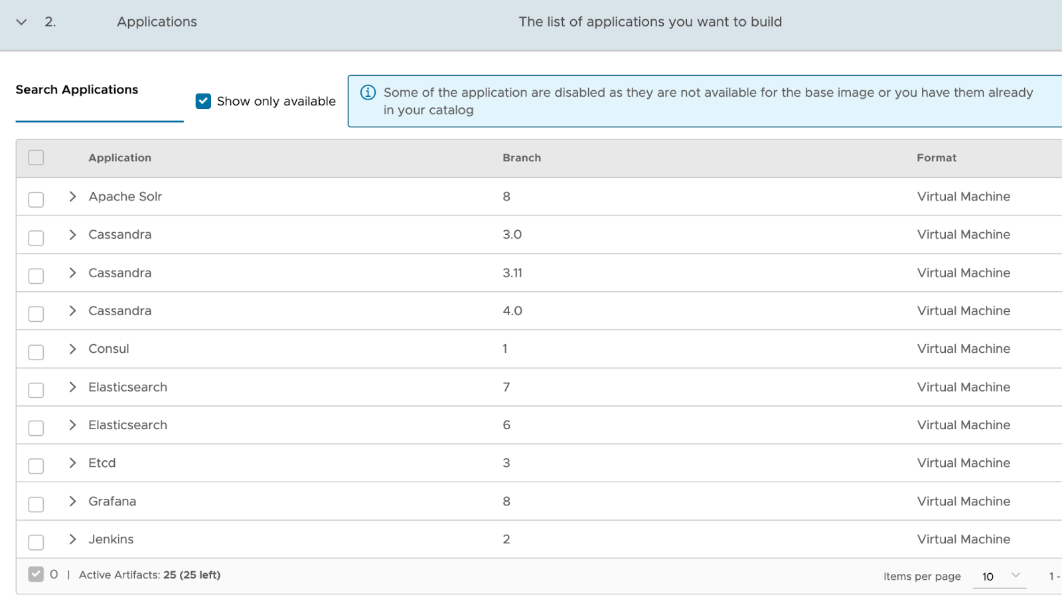The width and height of the screenshot is (1062, 605).
Task: Click the Etcd application name
Action: coord(102,463)
